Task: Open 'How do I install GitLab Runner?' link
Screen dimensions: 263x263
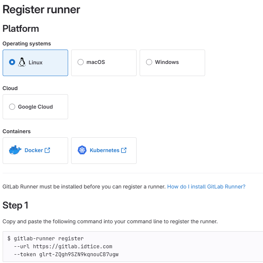Action: click(x=206, y=187)
